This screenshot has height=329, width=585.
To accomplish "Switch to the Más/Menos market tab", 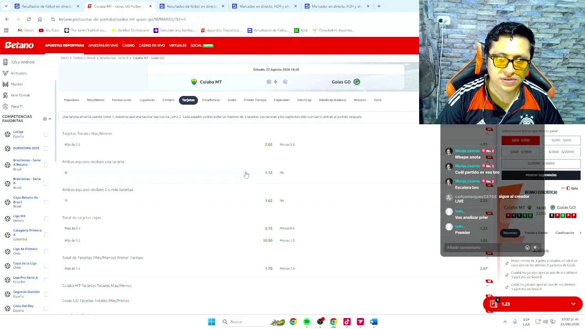I will point(96,100).
